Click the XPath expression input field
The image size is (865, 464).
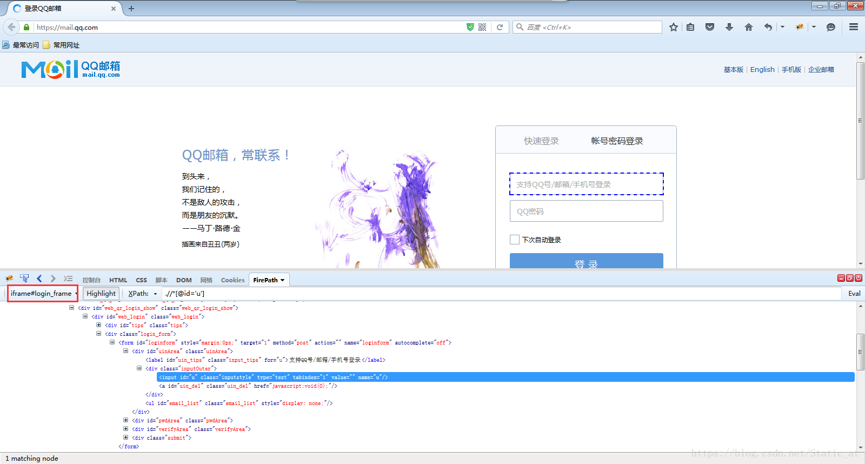(502, 294)
